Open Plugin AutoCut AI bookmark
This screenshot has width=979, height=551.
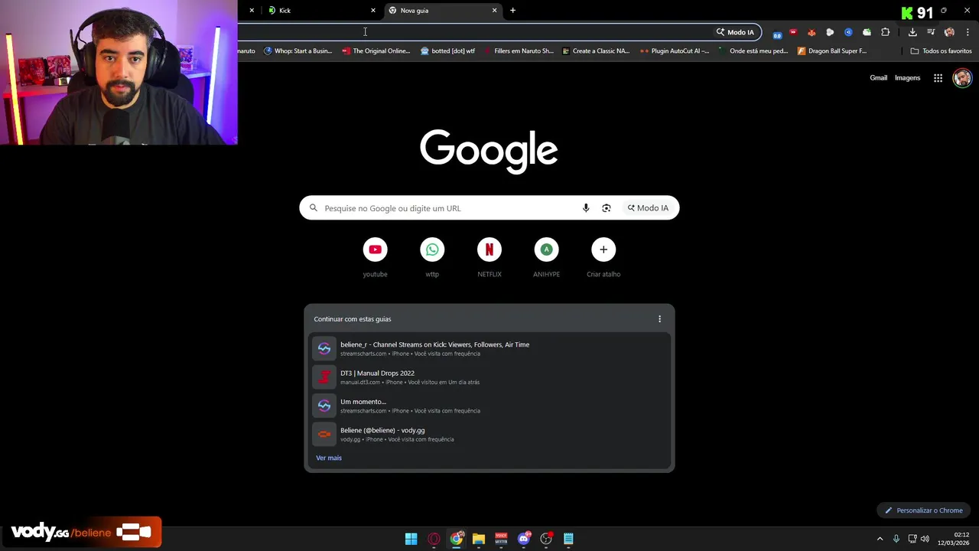point(675,51)
